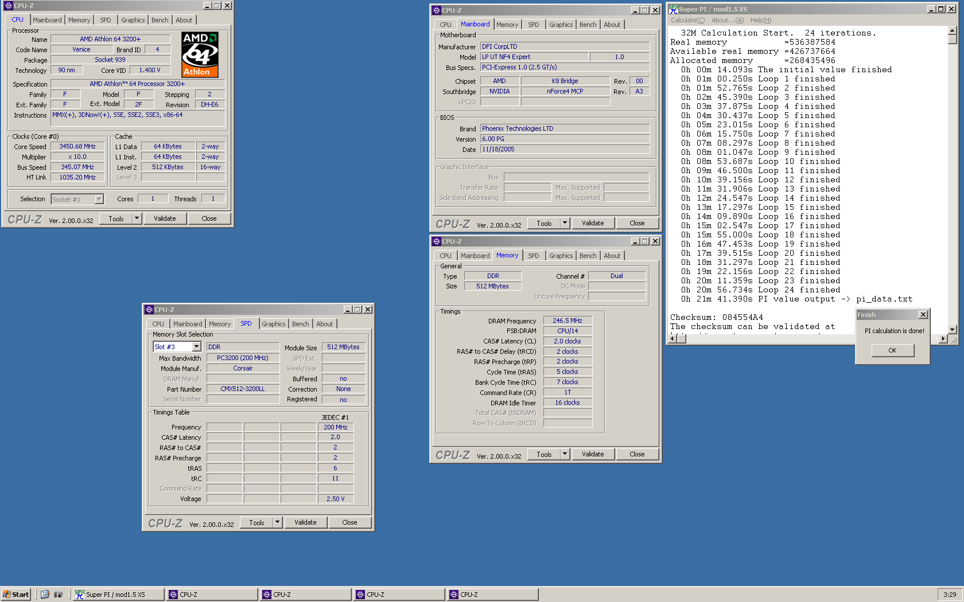Click the CPU-Z icon in the SPD window title bar
This screenshot has width=964, height=602.
pyautogui.click(x=149, y=310)
